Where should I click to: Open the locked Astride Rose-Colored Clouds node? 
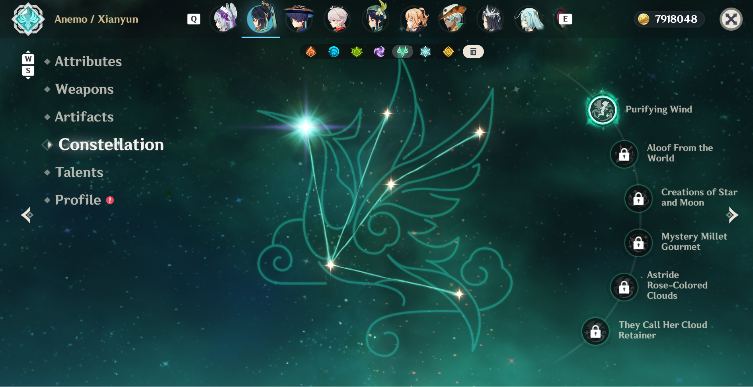click(x=624, y=287)
